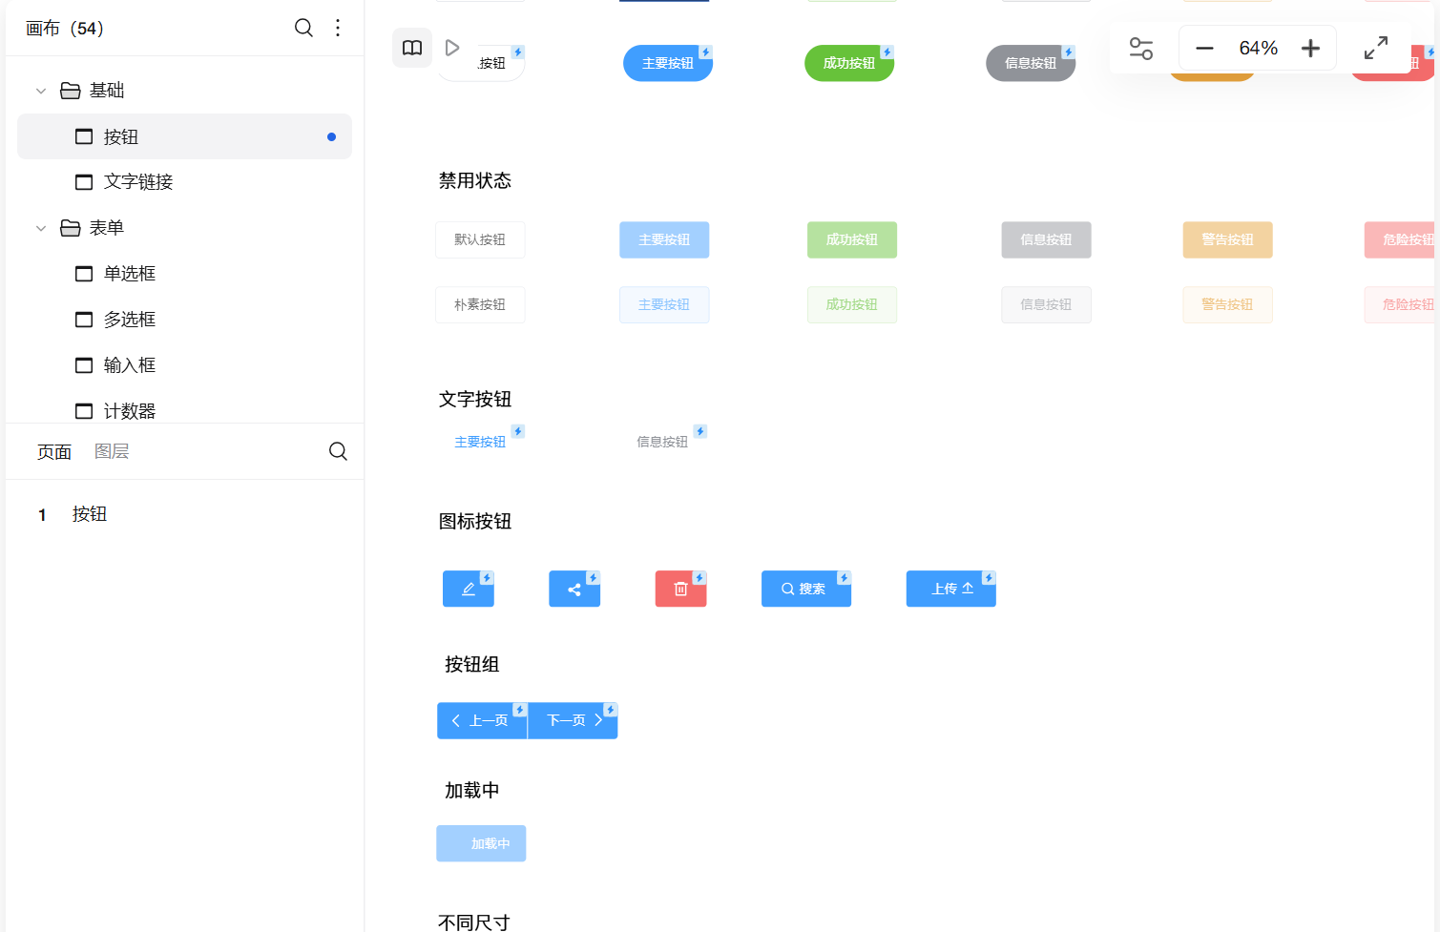1440x932 pixels.
Task: Click the disabled solid gray 信息按钮
Action: tap(1046, 239)
